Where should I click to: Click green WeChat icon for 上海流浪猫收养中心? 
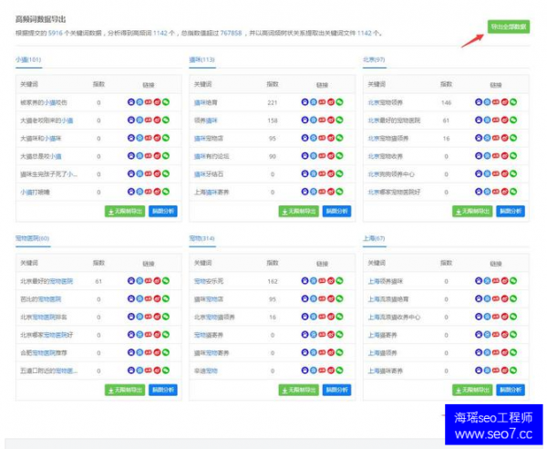(x=513, y=317)
